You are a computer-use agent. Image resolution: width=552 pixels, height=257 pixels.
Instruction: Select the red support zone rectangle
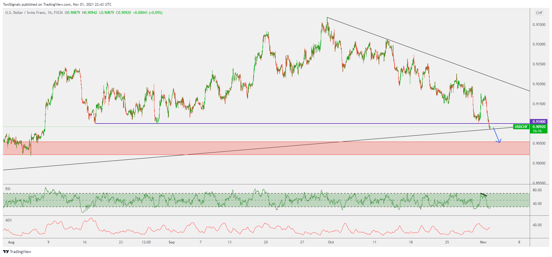coord(241,148)
